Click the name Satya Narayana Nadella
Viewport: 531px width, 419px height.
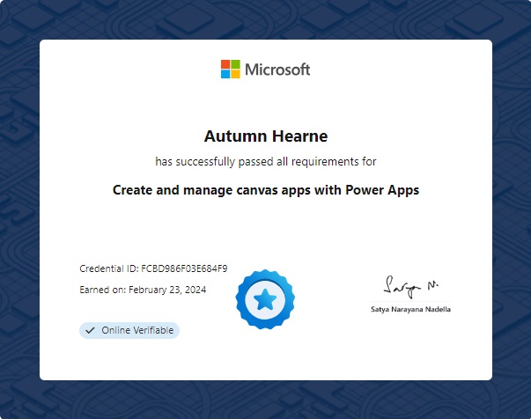[410, 310]
